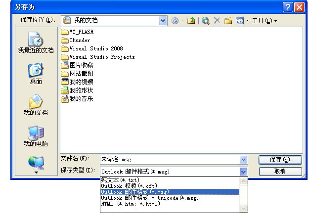Choose highlighted Outlook 邮件格式 (*.msg) option
Screen dimensions: 310x219
coord(170,192)
